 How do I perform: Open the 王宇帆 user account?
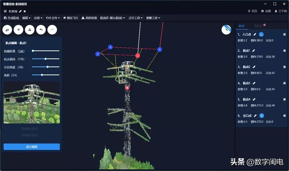pyautogui.click(x=281, y=11)
